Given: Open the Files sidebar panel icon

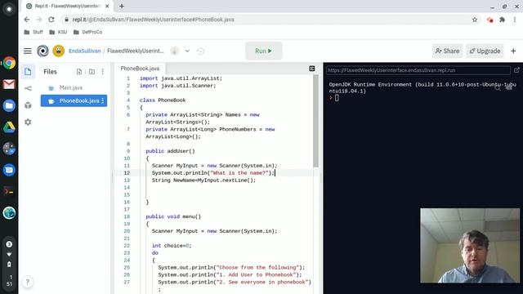Looking at the screenshot, I should pyautogui.click(x=28, y=72).
